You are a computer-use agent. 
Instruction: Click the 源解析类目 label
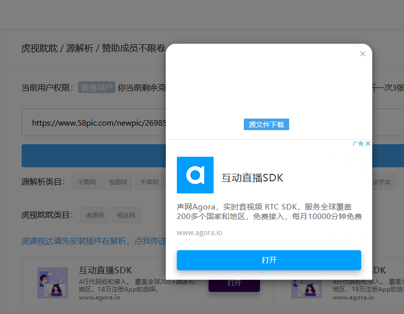43,182
